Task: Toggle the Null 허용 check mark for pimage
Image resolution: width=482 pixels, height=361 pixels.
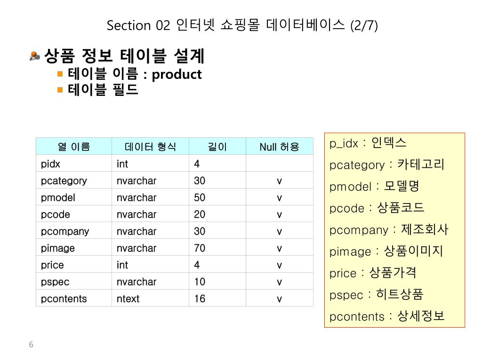Action: click(279, 248)
